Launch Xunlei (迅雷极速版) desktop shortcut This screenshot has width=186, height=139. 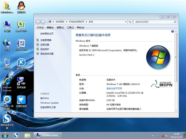[21, 101]
